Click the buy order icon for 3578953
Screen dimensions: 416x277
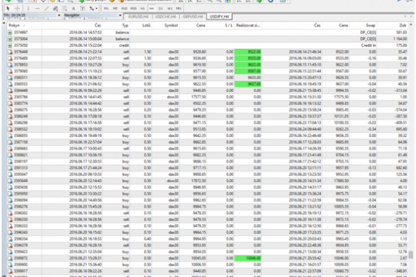pyautogui.click(x=10, y=64)
